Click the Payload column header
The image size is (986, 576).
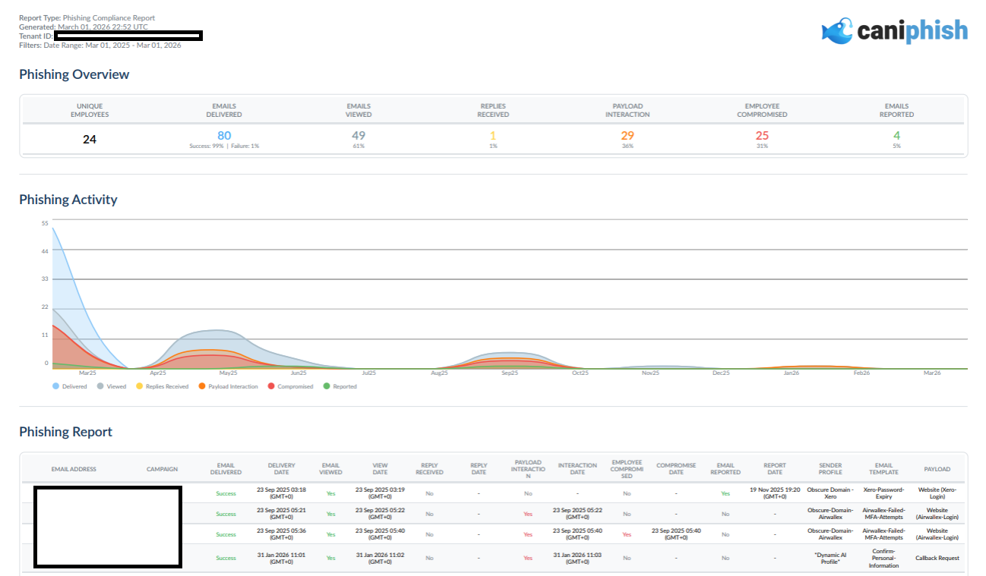[x=937, y=469]
